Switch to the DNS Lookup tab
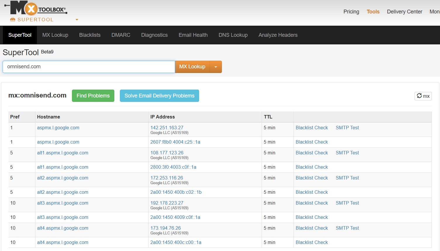This screenshot has height=251, width=440. [233, 35]
